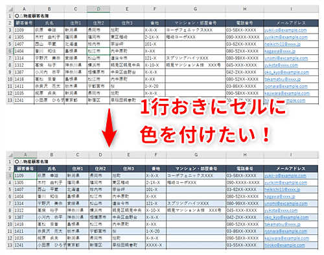Click the green-bordered active cell 松江市
Viewport: 324px width, 255px height.
pos(98,51)
